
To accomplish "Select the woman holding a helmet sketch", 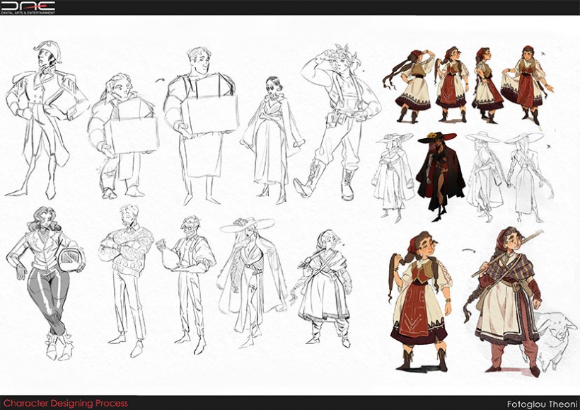I will coord(46,283).
